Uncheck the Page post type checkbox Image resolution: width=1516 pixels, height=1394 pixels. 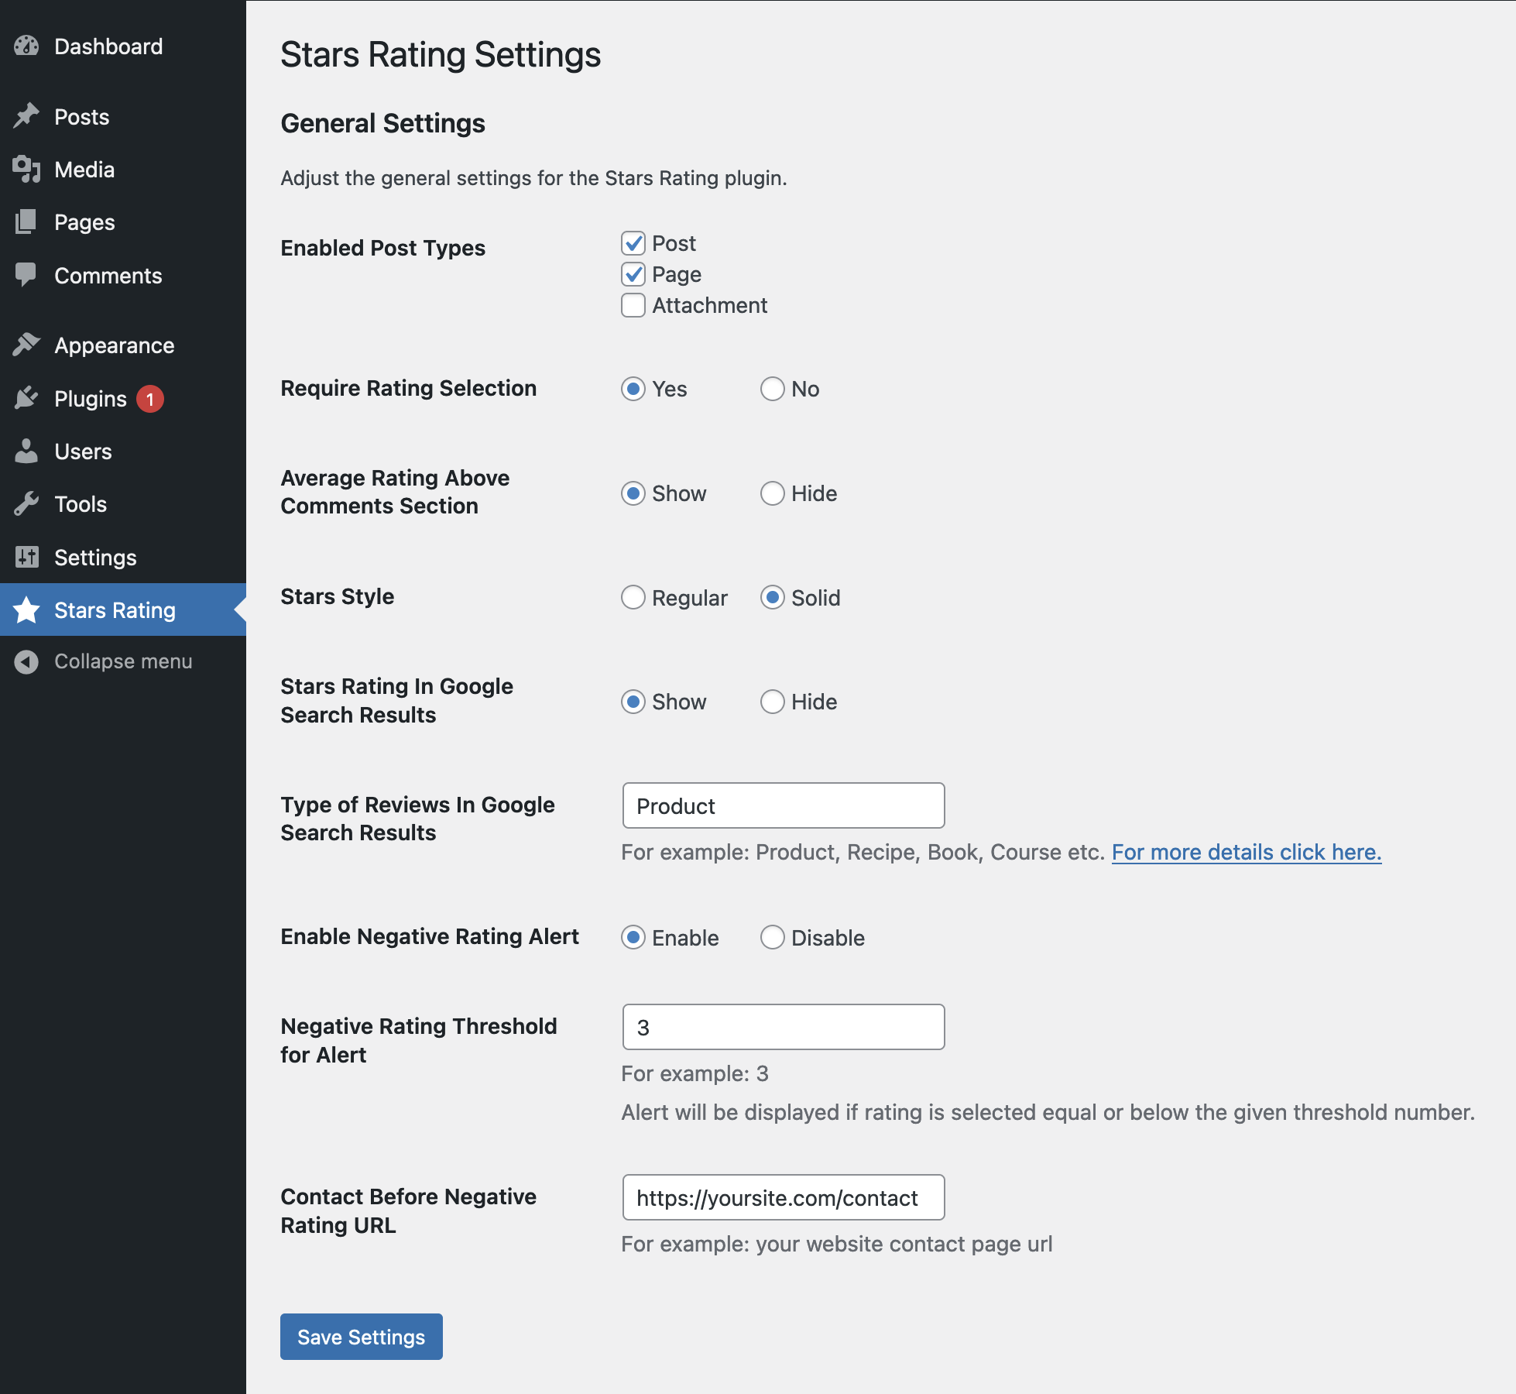pyautogui.click(x=633, y=274)
